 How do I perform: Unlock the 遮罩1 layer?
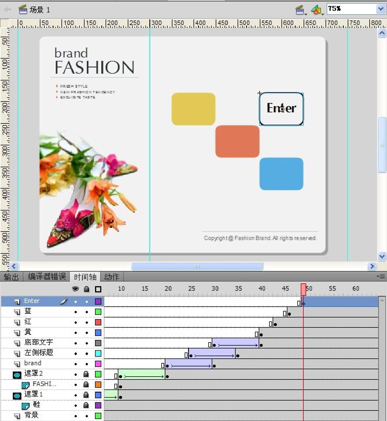point(86,395)
